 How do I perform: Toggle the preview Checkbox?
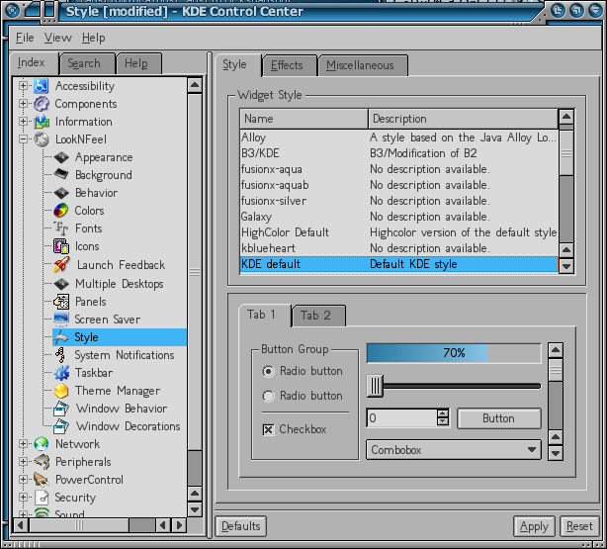(268, 429)
